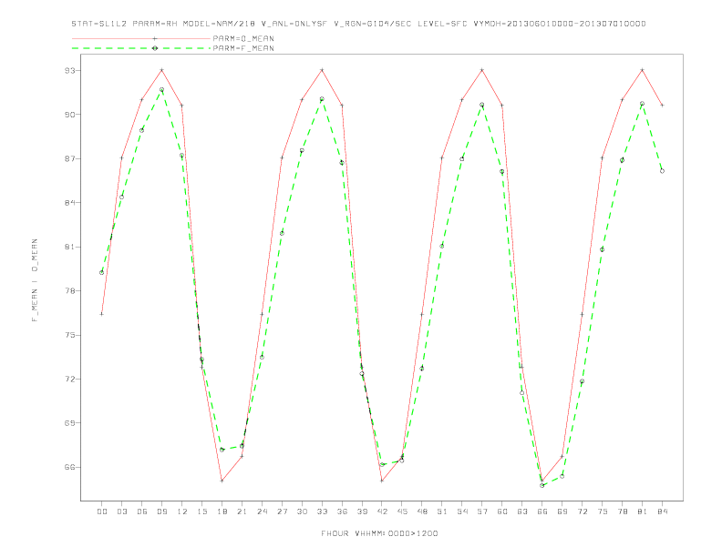722x557 pixels.
Task: Select y-axis tick value 81
Action: (69, 247)
